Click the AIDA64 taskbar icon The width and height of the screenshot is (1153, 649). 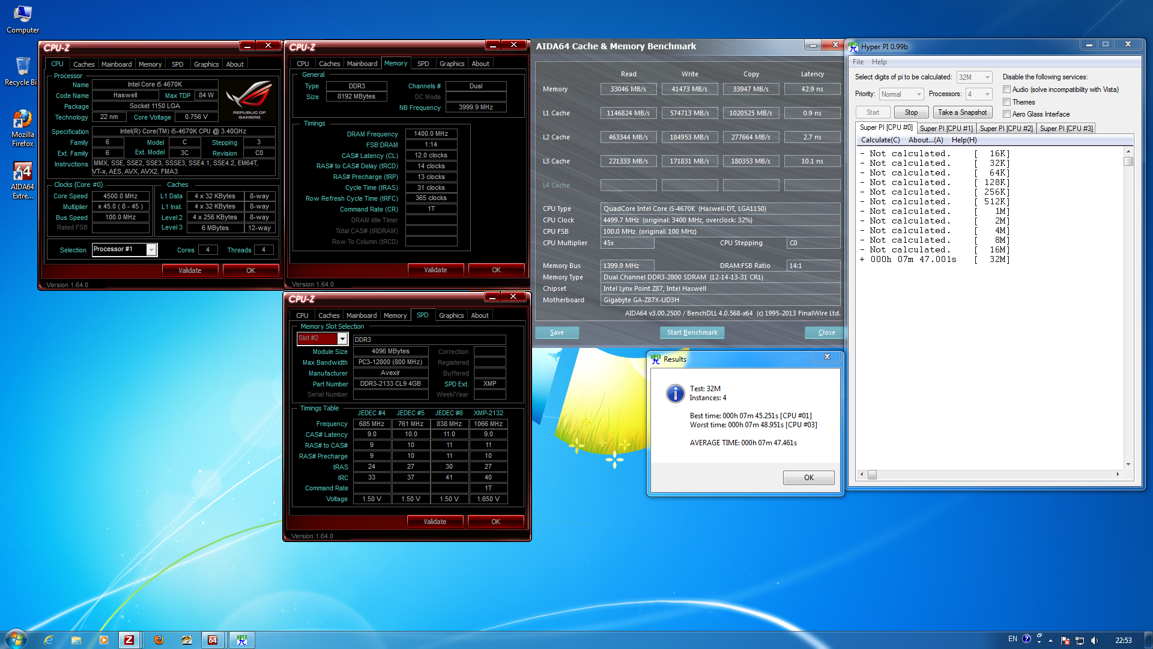pos(213,640)
